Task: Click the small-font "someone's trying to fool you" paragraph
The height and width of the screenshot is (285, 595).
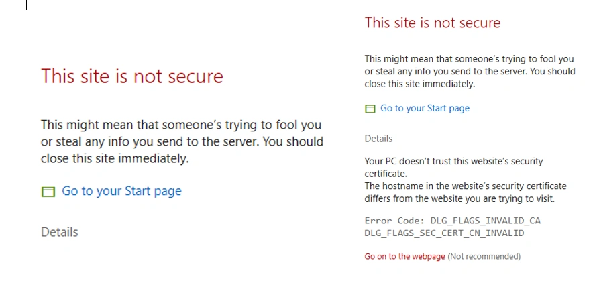Action: click(469, 59)
